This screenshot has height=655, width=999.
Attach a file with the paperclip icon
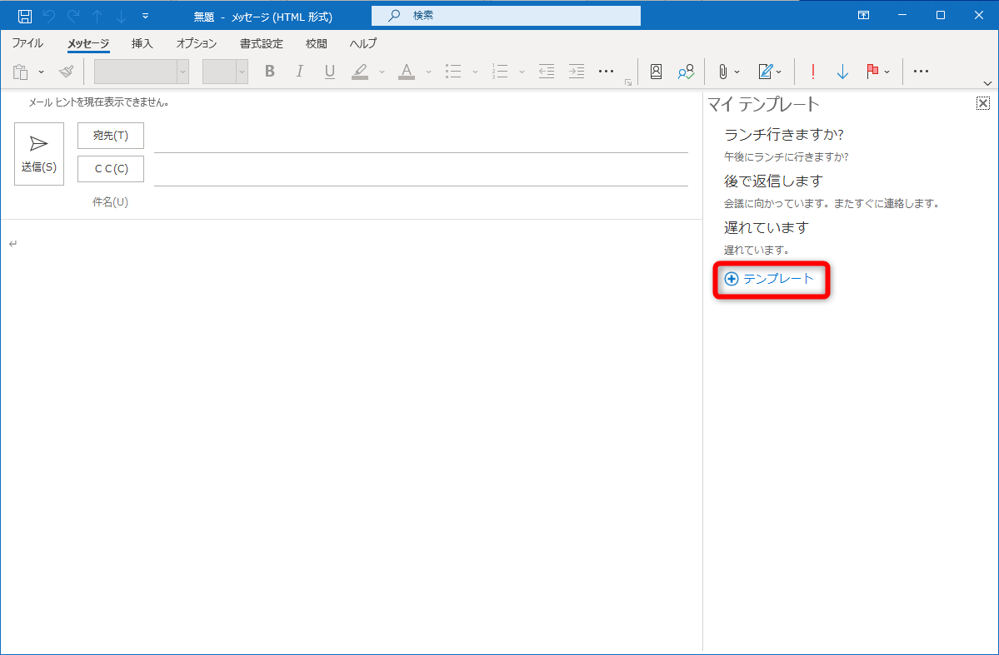[x=722, y=72]
